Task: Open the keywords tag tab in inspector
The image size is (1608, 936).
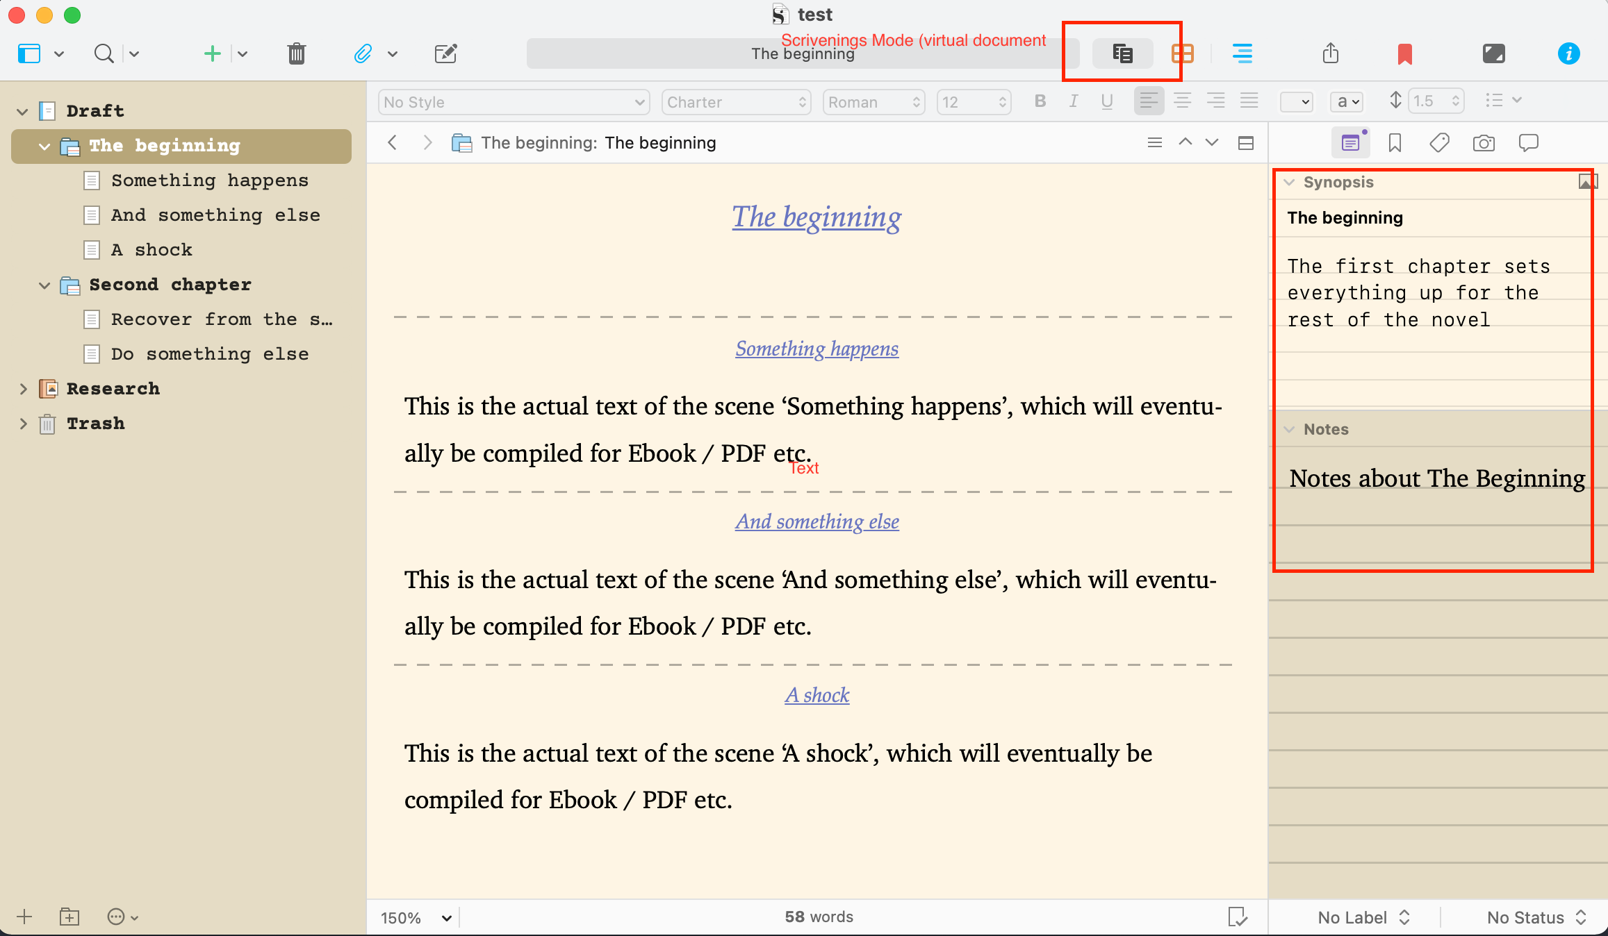Action: coord(1439,143)
